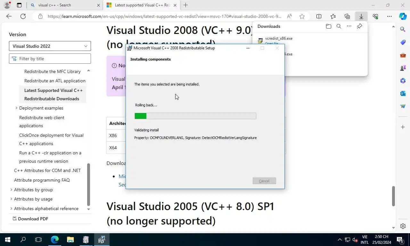Open the Windows Start menu
The image size is (410, 246).
(8, 240)
